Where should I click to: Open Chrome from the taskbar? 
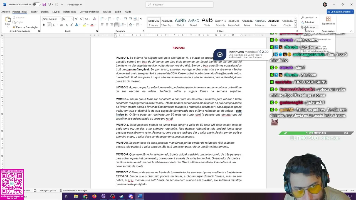click(x=85, y=196)
